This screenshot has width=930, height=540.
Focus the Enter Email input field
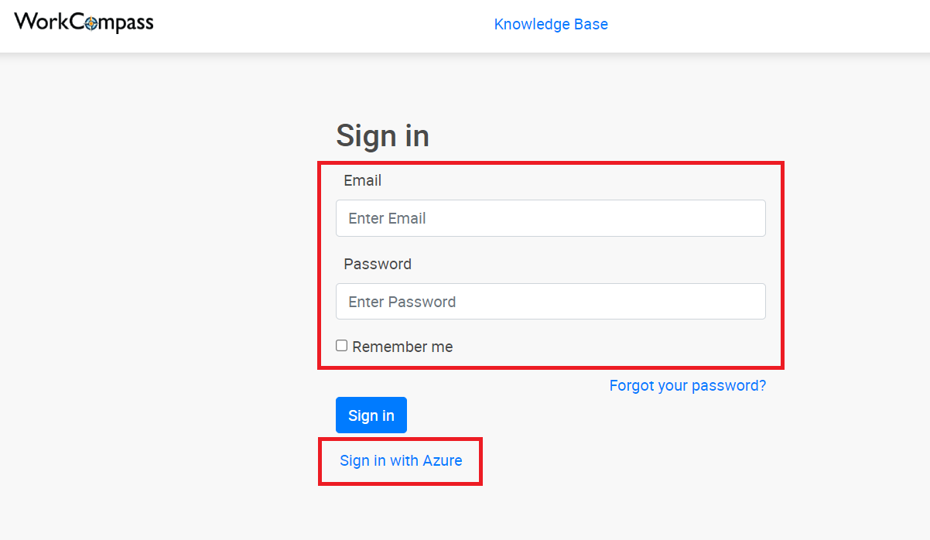550,218
